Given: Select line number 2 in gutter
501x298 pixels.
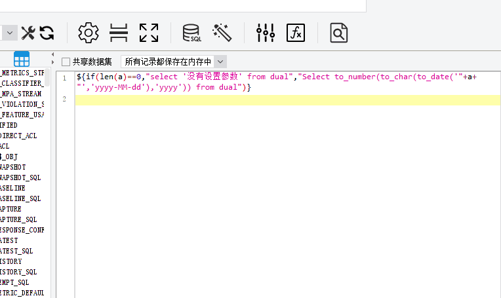Looking at the screenshot, I should (x=64, y=100).
